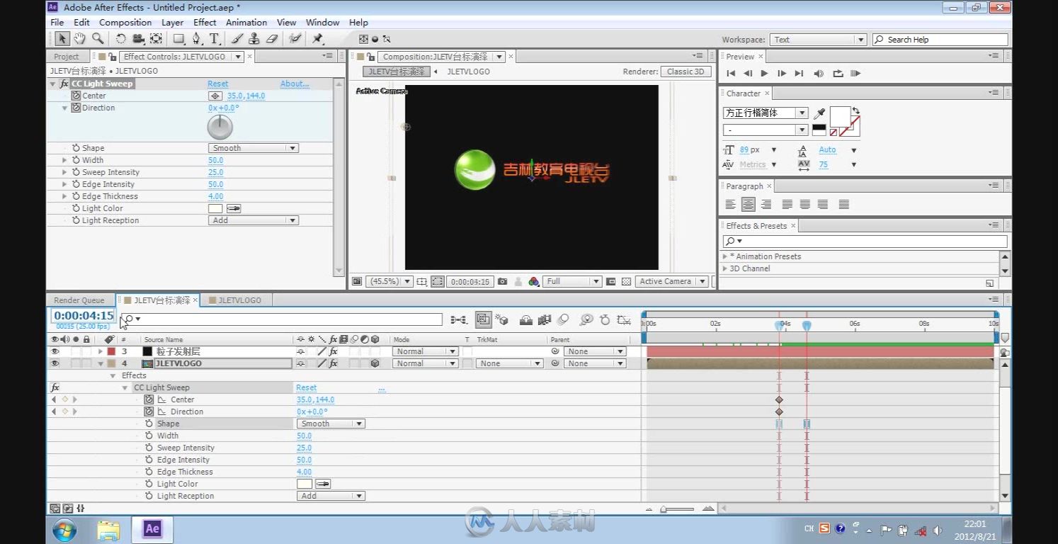
Task: Toggle Center stopwatch in Effect Controls
Action: pos(76,96)
